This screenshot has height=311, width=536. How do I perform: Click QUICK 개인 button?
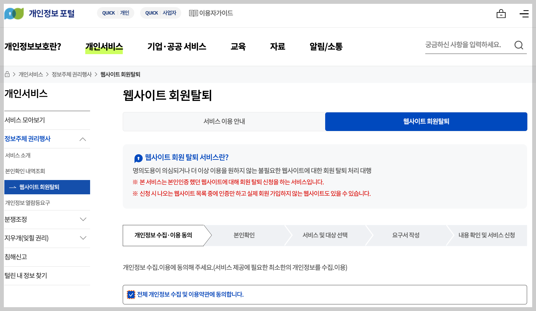(116, 13)
